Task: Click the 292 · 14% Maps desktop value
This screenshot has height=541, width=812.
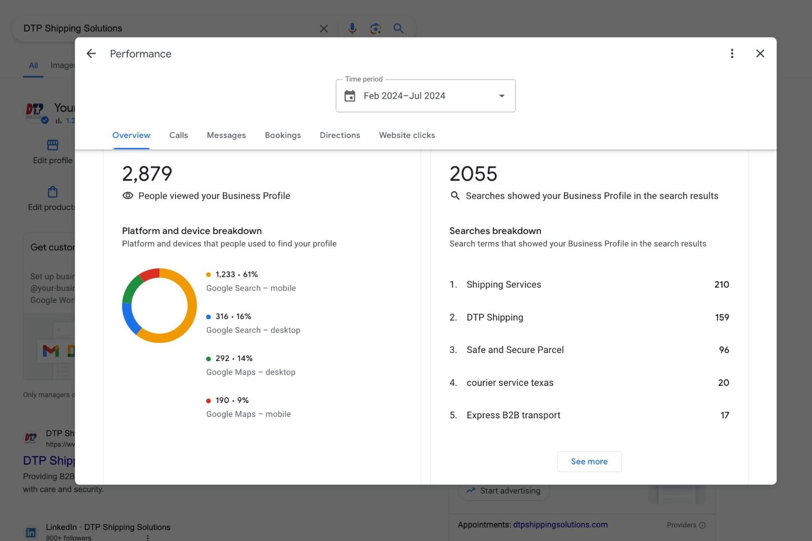Action: tap(234, 358)
